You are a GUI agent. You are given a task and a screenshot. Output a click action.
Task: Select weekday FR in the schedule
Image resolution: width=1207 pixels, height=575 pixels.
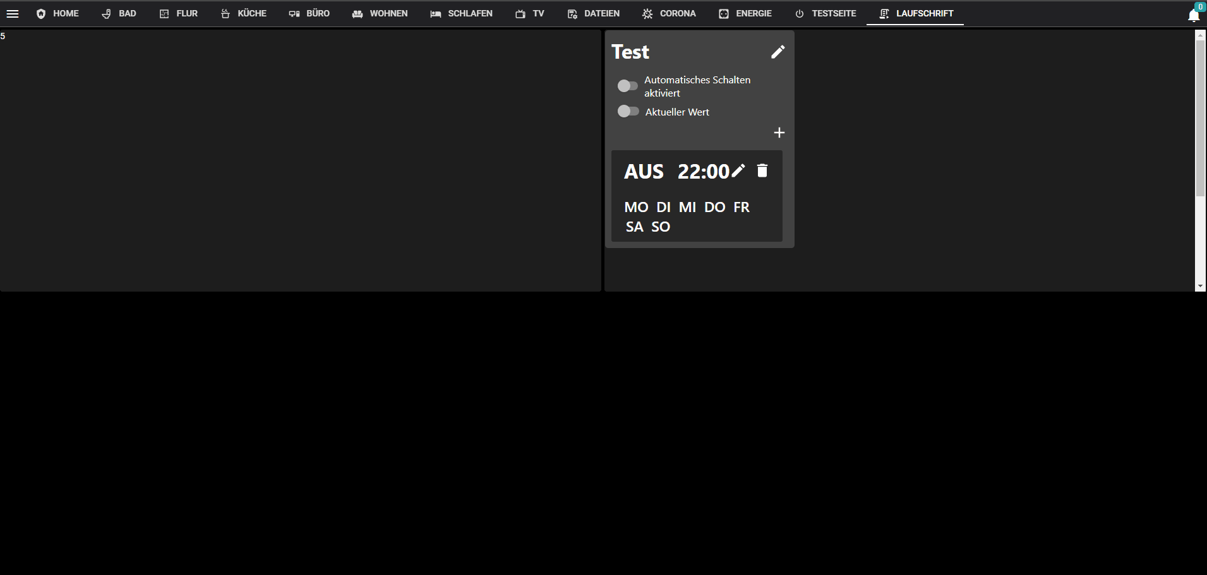tap(742, 207)
